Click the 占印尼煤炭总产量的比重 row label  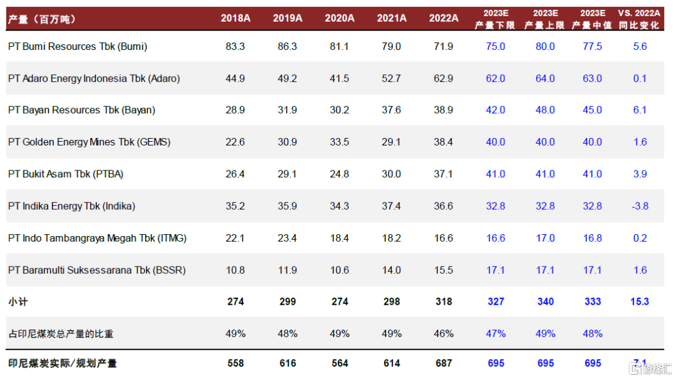[x=61, y=334]
